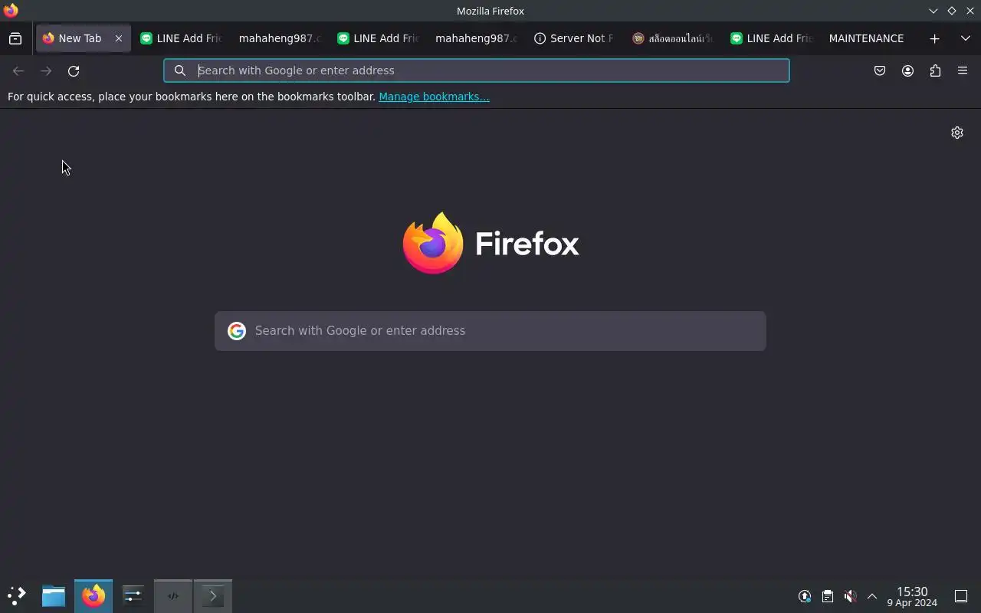Open the personalize new tab gear
This screenshot has width=981, height=613.
point(957,133)
